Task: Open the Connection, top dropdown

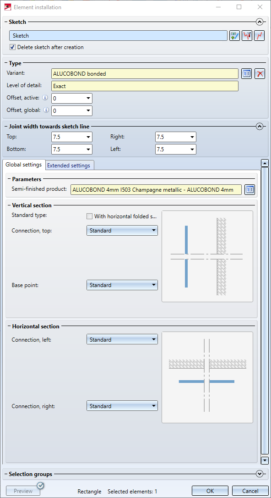Action: (x=122, y=231)
